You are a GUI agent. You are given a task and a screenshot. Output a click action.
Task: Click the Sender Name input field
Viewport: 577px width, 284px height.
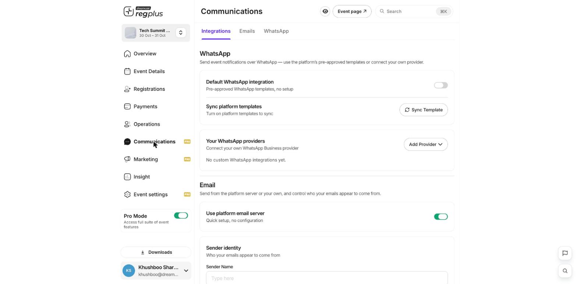click(327, 278)
